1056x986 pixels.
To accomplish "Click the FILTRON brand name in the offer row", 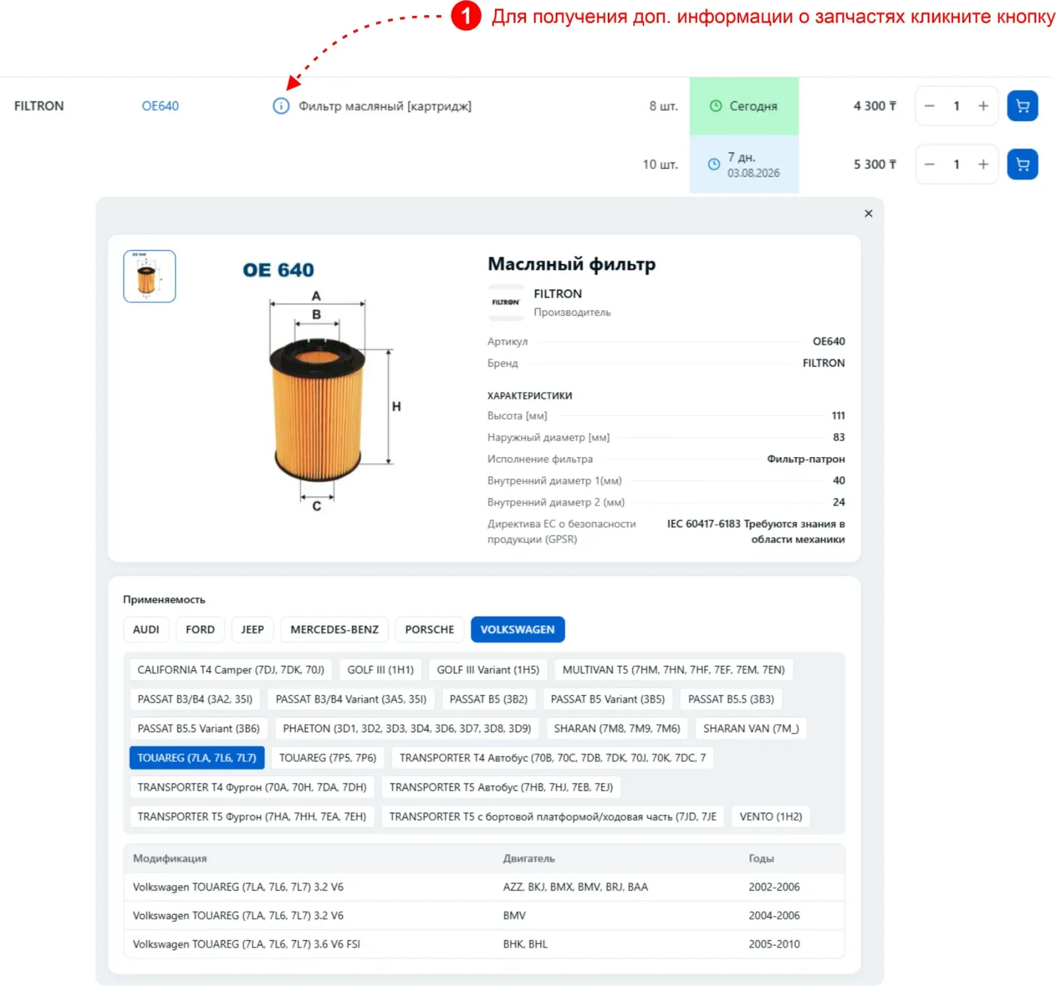I will (39, 106).
